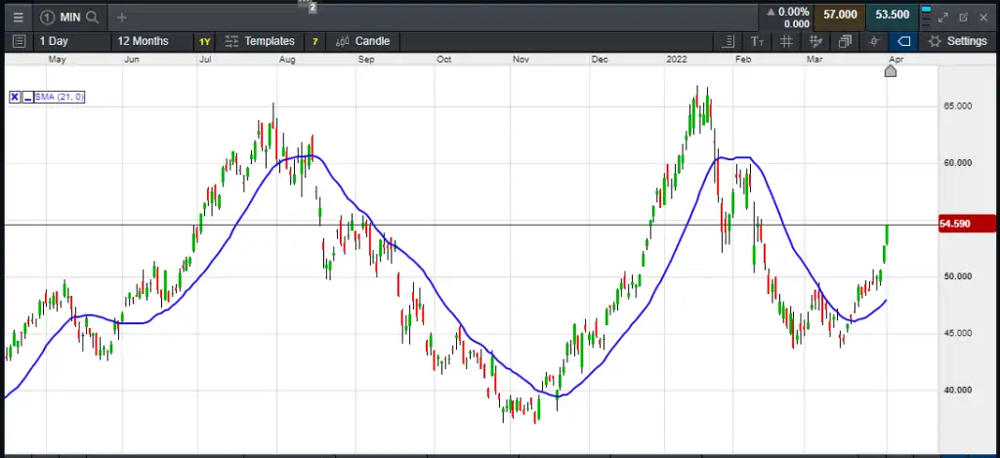Select the text annotation tool
1000x458 pixels.
click(x=757, y=41)
